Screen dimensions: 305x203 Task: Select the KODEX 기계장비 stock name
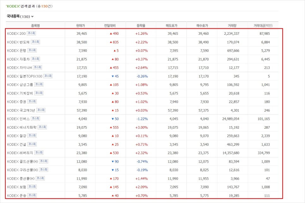click(20, 93)
